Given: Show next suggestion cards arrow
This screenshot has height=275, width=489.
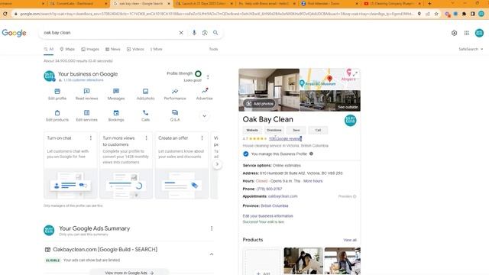Looking at the screenshot, I should coord(217,164).
